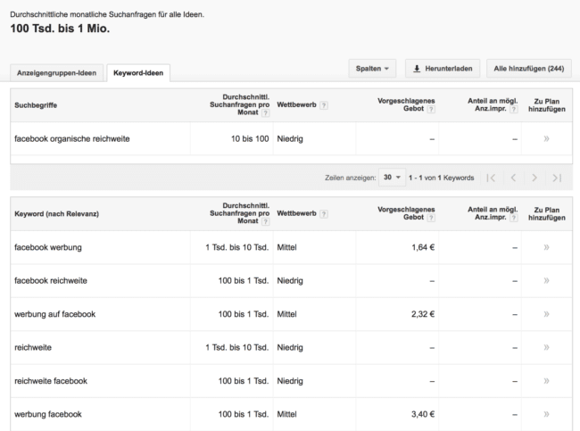Click Wettbewerb value for 'werbung auf facebook'
This screenshot has height=431, width=580.
286,314
